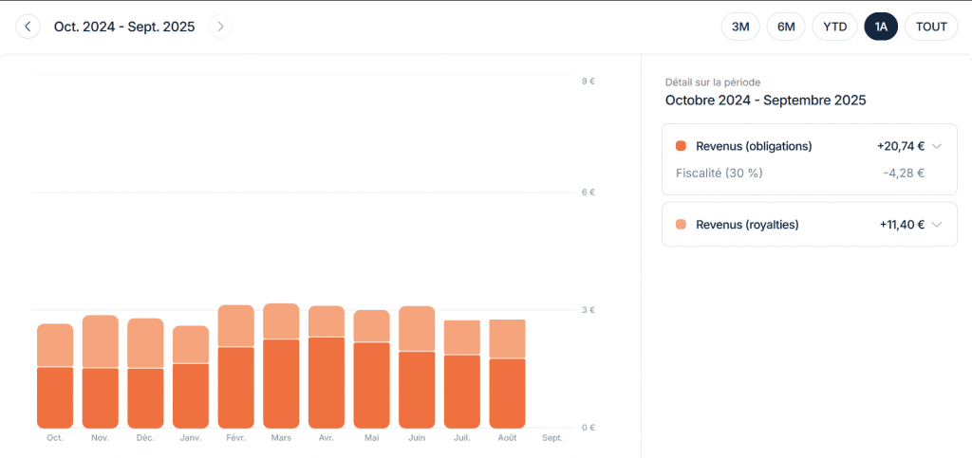Click the dark orange obligations legend swatch
The width and height of the screenshot is (972, 458).
click(x=681, y=146)
